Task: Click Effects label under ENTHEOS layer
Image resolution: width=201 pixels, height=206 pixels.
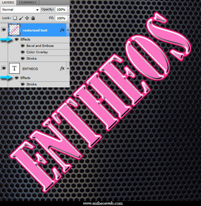Action: pos(25,78)
